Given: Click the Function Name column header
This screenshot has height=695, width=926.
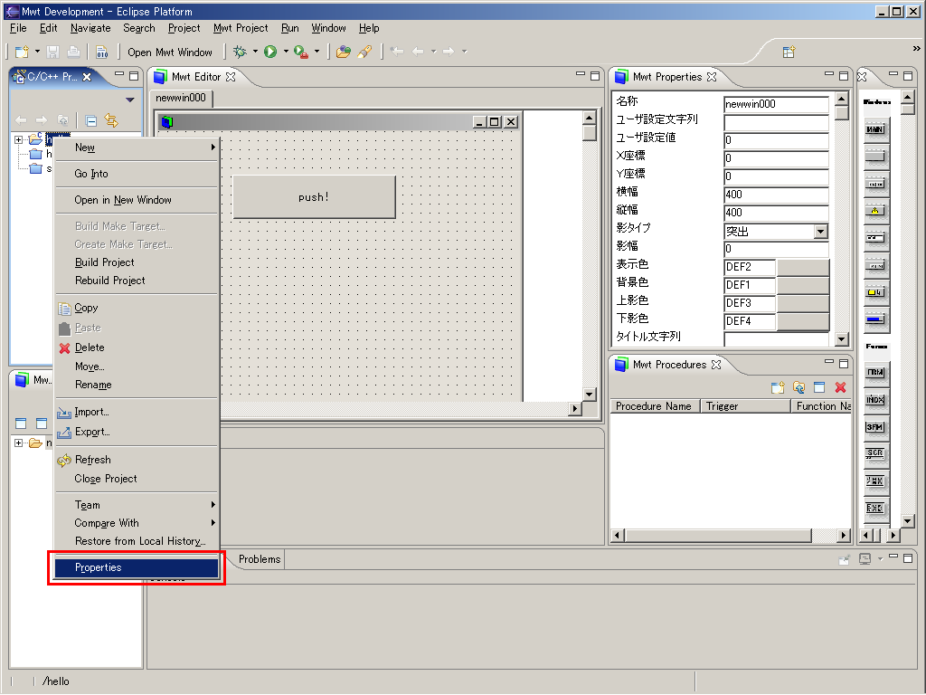Looking at the screenshot, I should [822, 406].
